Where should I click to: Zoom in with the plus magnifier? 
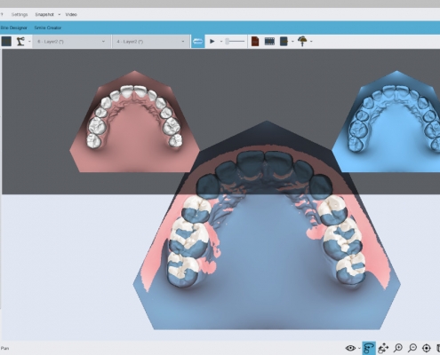coord(398,348)
